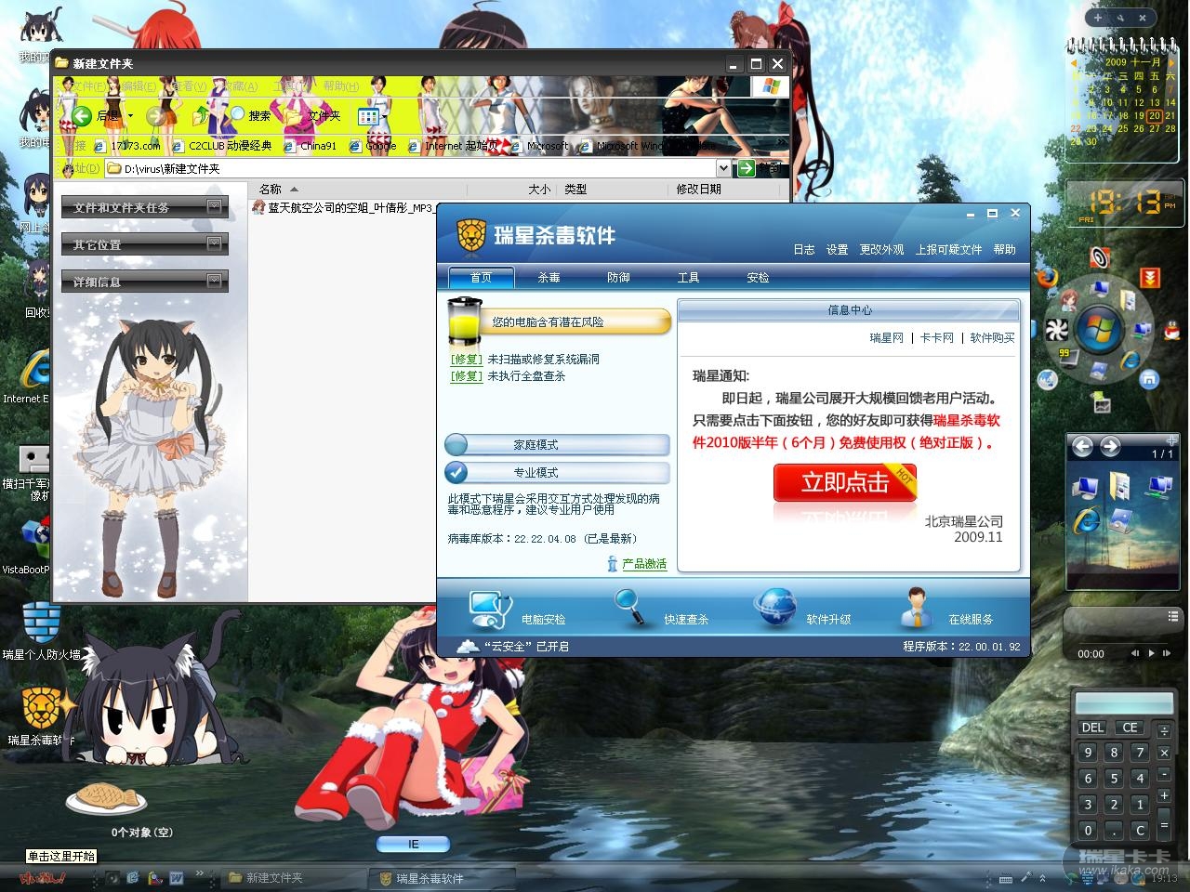This screenshot has height=892, width=1190.
Task: Skip to next track in media widget
Action: point(1167,653)
